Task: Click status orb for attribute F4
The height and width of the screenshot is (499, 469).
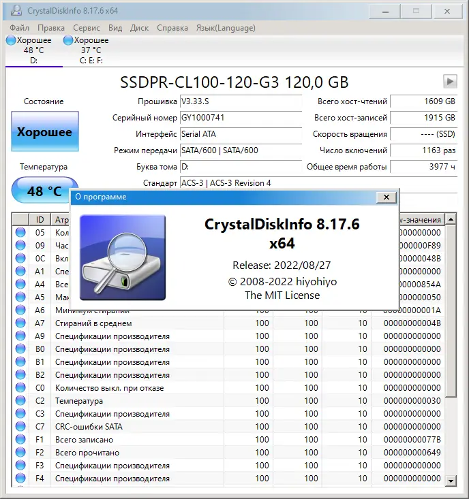Action: click(x=20, y=479)
